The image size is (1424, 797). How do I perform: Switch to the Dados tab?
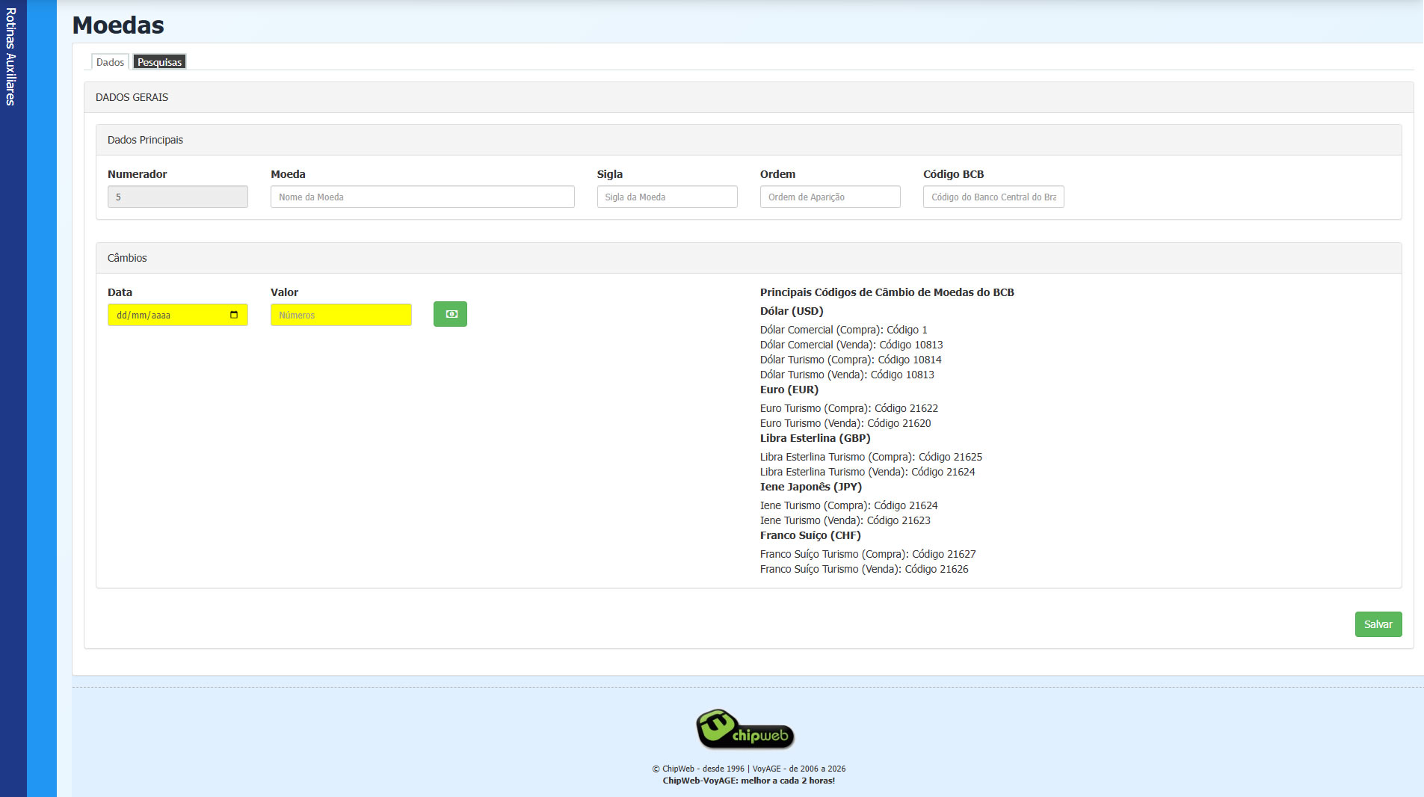[110, 62]
